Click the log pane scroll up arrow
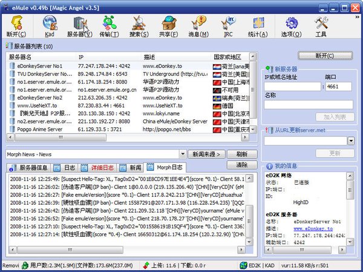This screenshot has height=272, width=363. click(x=249, y=178)
